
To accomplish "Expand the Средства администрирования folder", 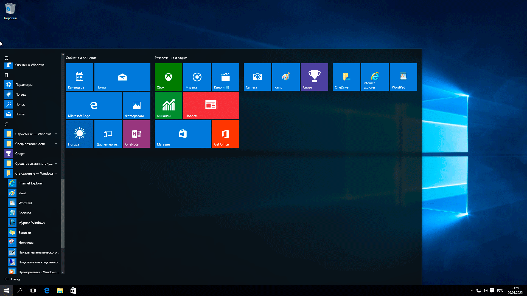I will point(32,164).
